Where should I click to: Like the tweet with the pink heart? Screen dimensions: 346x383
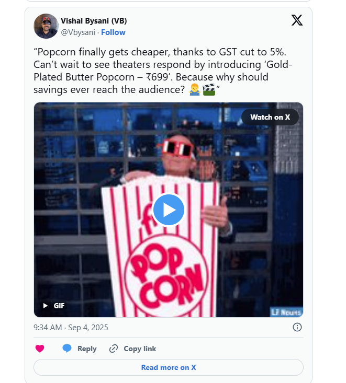[x=40, y=349]
